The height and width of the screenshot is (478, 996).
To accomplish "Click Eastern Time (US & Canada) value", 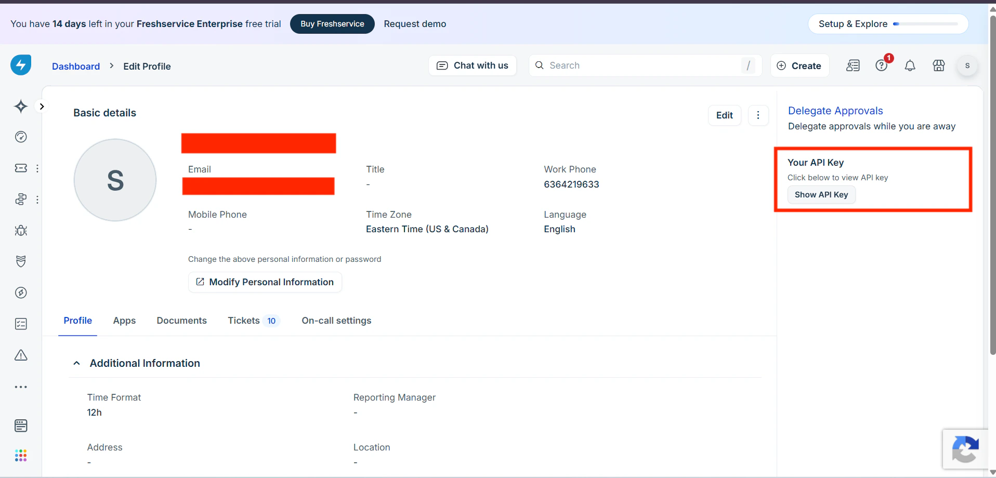I will pos(427,229).
